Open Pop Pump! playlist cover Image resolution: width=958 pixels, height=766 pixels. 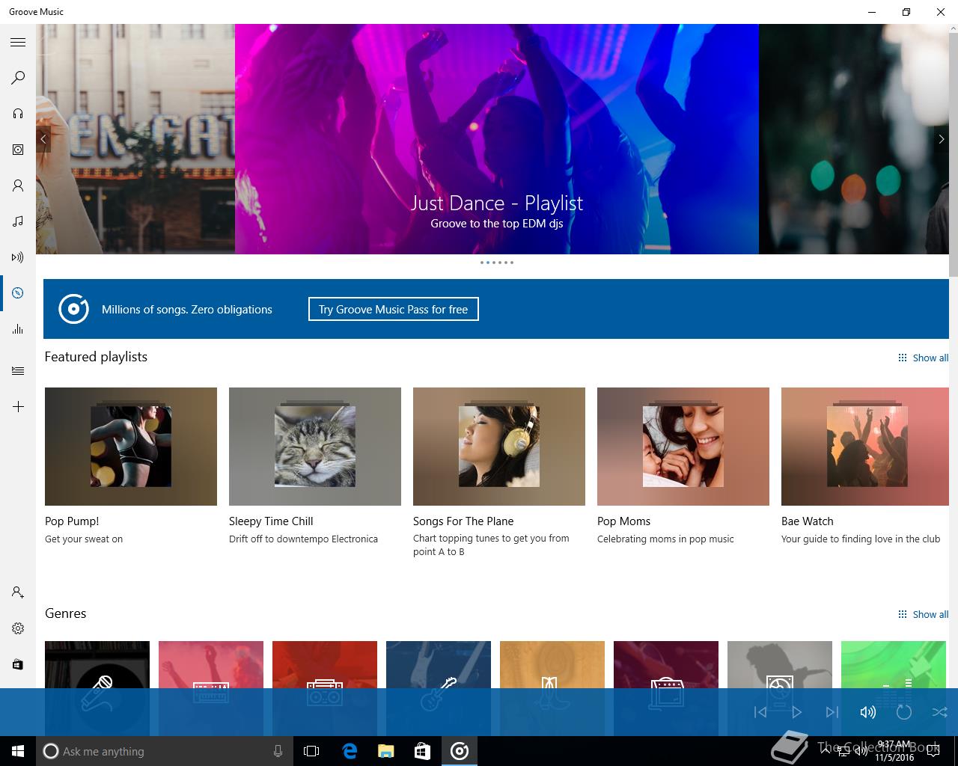(x=131, y=447)
